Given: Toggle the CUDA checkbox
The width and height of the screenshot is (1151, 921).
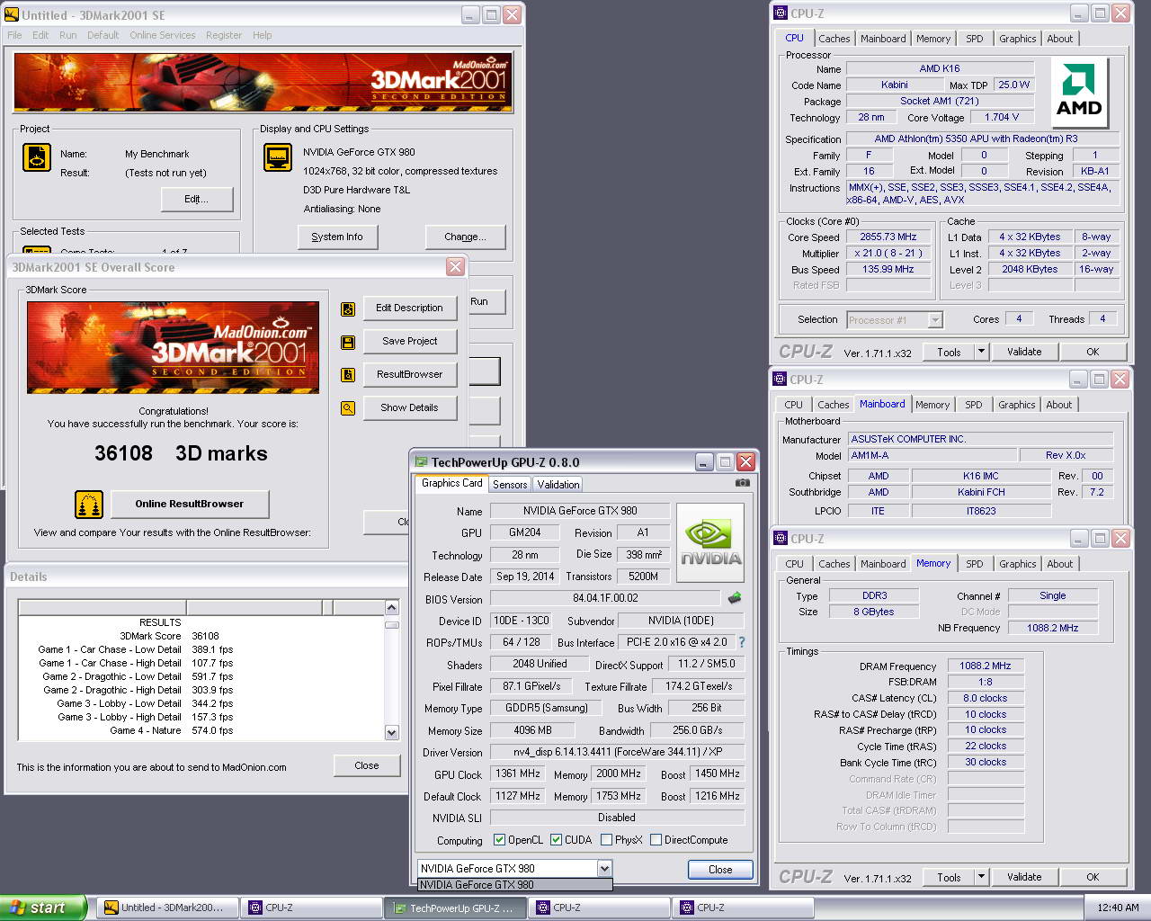Looking at the screenshot, I should point(556,840).
